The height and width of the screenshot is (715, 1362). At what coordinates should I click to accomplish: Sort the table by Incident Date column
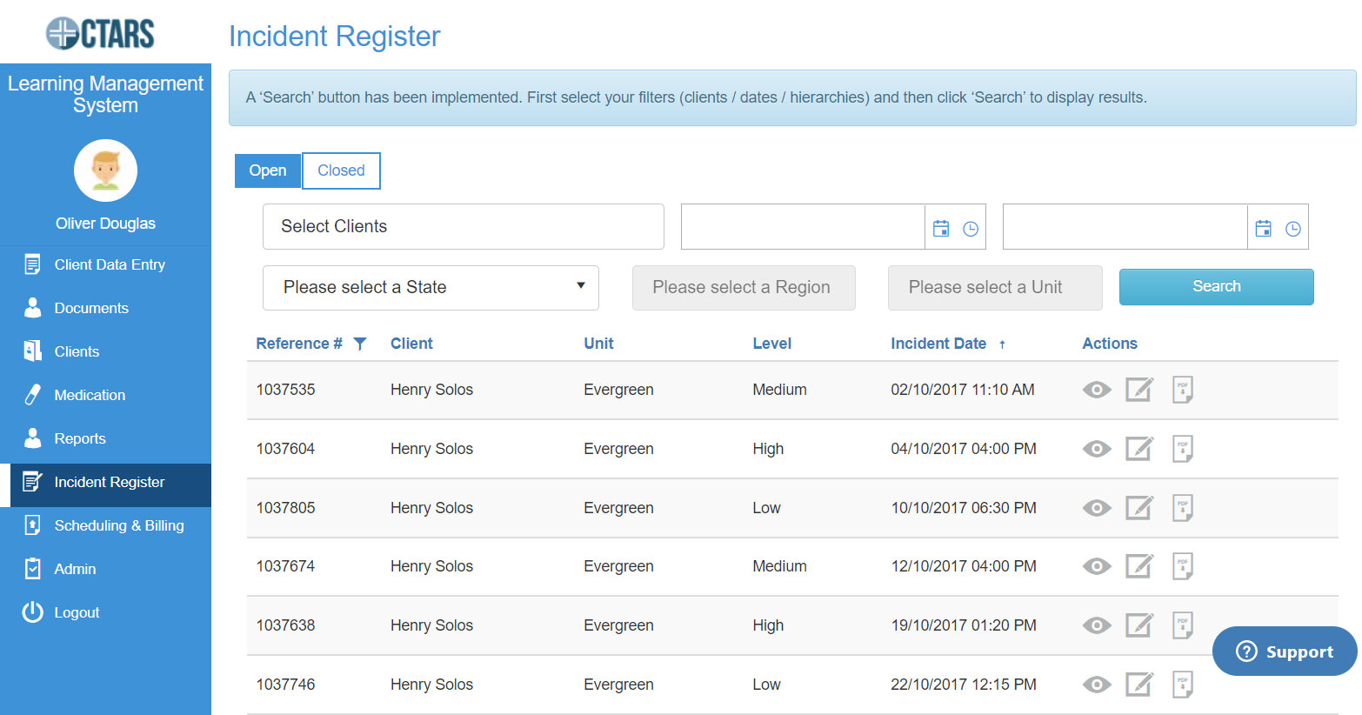point(938,344)
